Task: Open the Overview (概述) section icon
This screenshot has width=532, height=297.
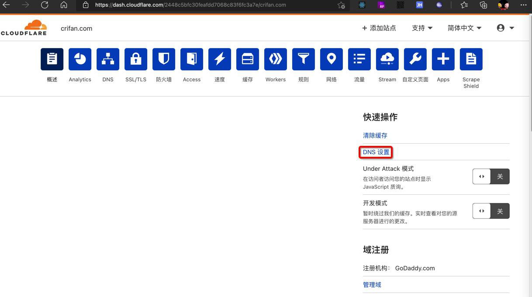Action: (52, 59)
